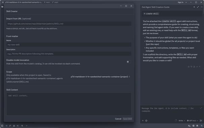Focus the skill Name input field
This screenshot has width=204, height=128.
coord(69,45)
